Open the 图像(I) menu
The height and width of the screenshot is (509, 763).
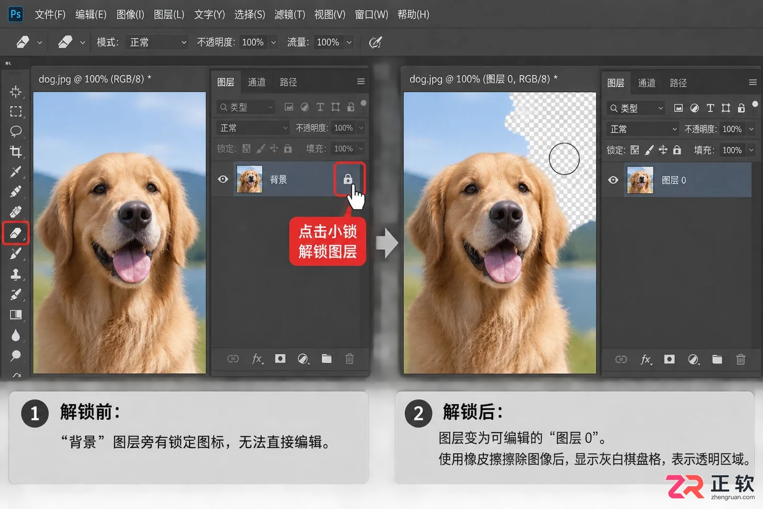(x=130, y=14)
